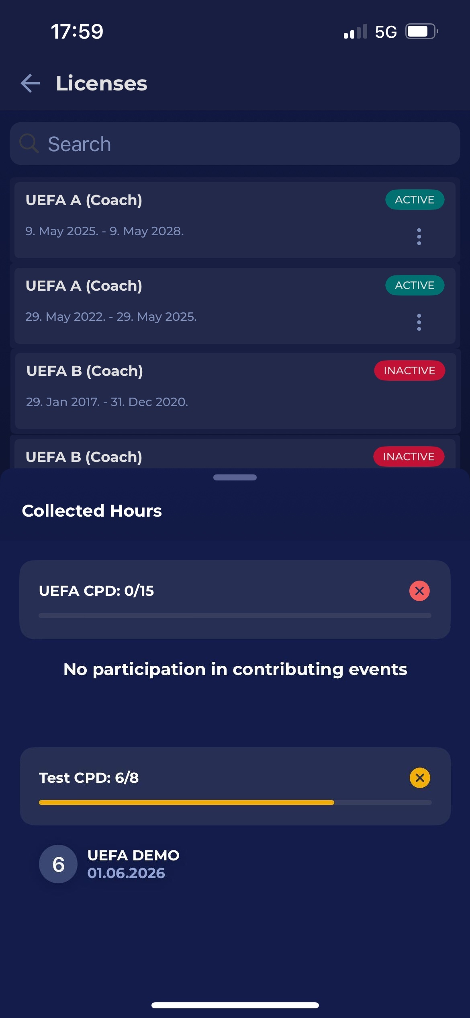Tap the ACTIVE badge on UEFA A 2022-2025 license
Image resolution: width=470 pixels, height=1018 pixels.
click(415, 285)
